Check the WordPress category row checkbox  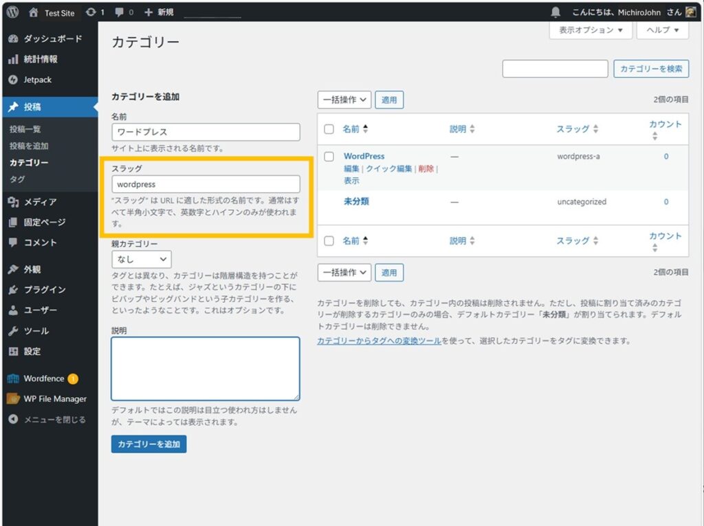[x=329, y=157]
